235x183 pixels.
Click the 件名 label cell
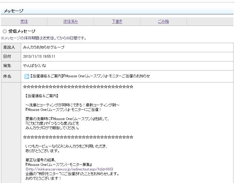click(x=11, y=76)
